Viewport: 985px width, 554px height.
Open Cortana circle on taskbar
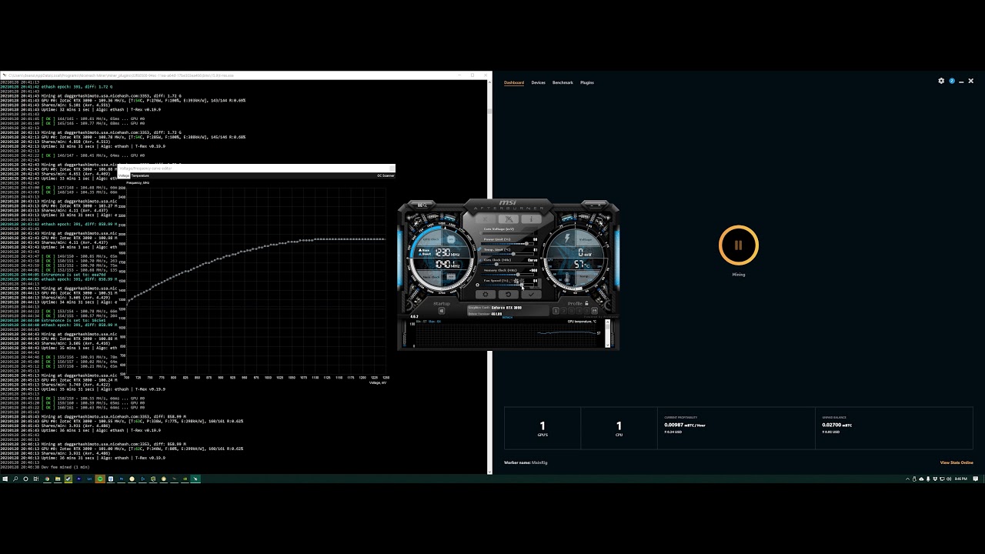25,479
